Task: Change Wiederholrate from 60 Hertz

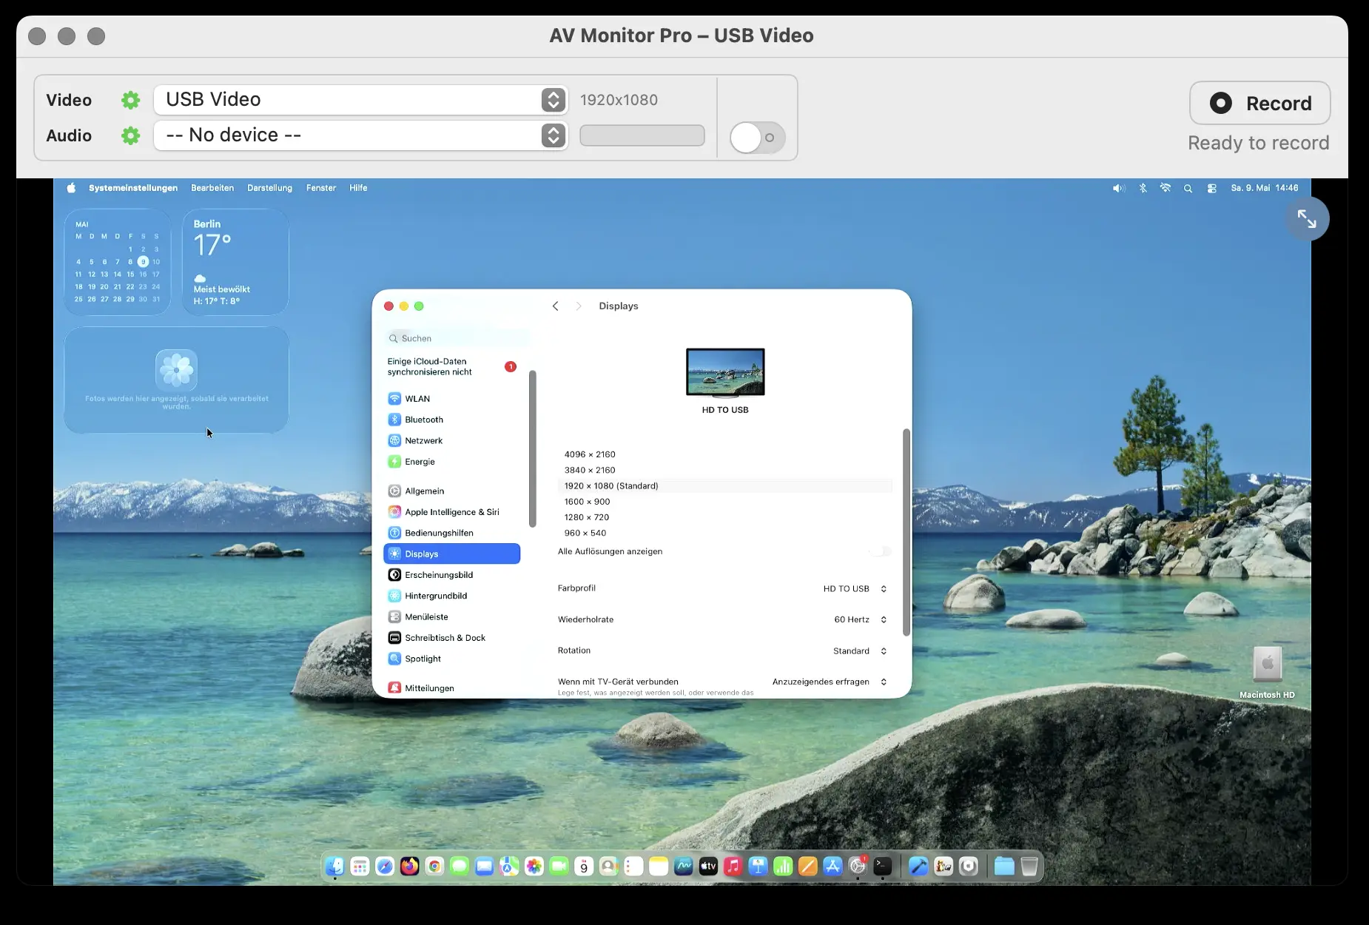Action: coord(860,620)
